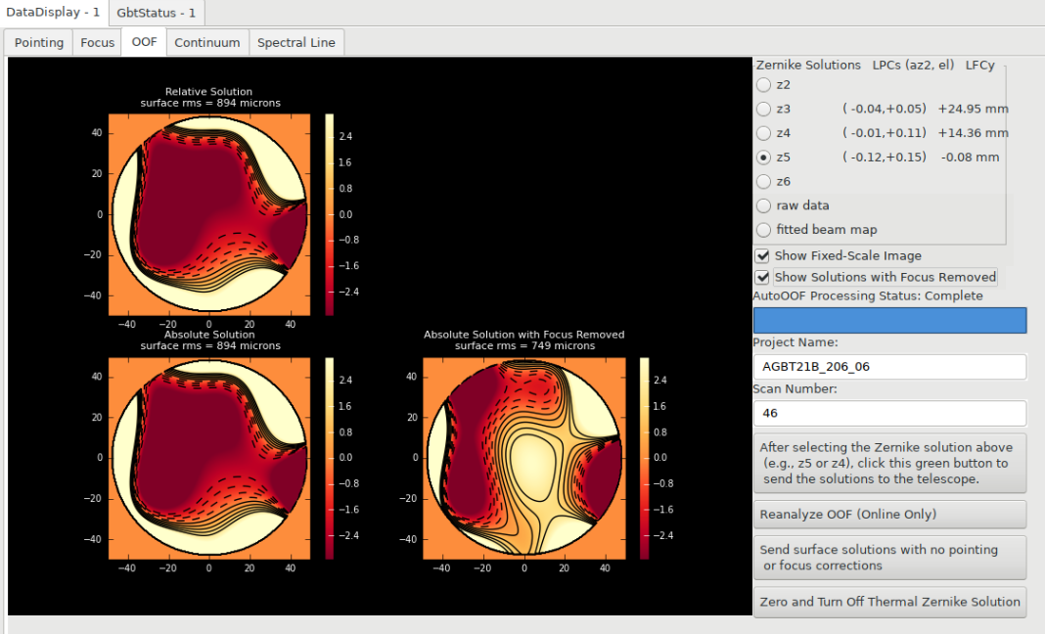1045x634 pixels.
Task: Choose the z4 Zernike solution
Action: [x=764, y=133]
